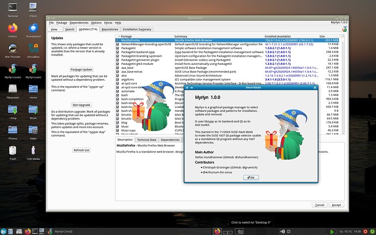Viewport: 376px width, 235px height.
Task: Open the Terminal desktop icon
Action: point(13,8)
